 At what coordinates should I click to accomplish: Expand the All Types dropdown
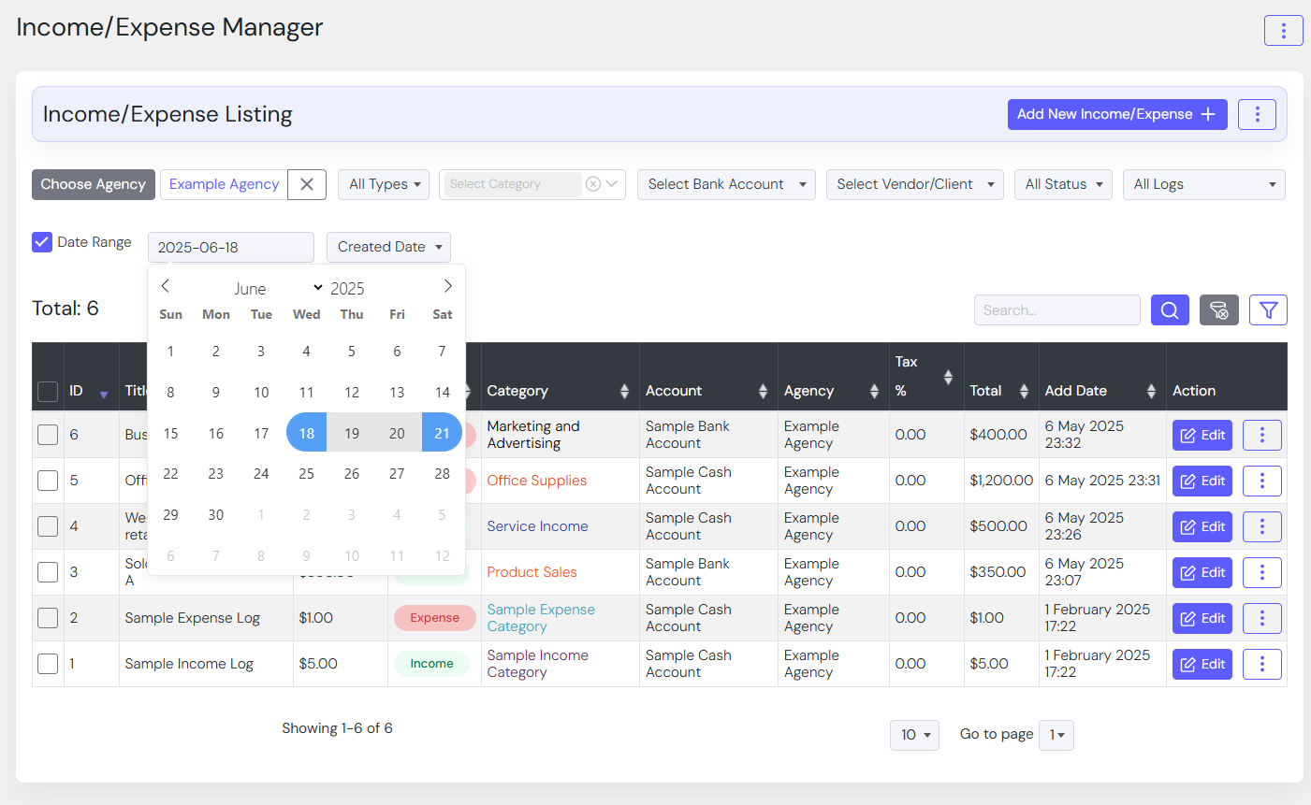click(383, 184)
